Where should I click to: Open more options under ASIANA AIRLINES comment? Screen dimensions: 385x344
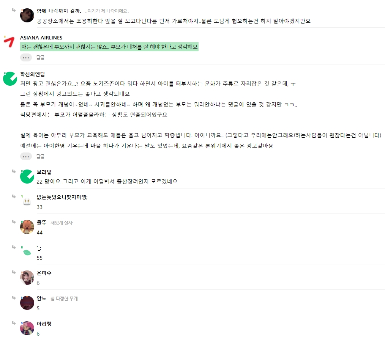(x=26, y=58)
